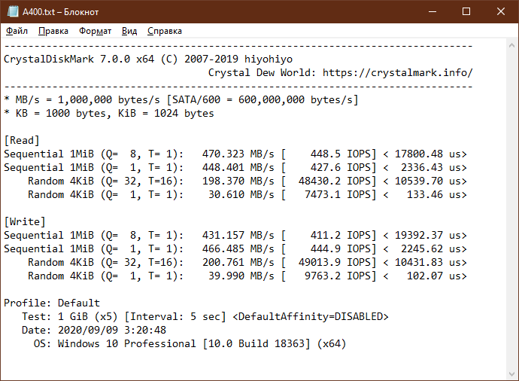Click the 466.485 MB/s write value
This screenshot has height=381, width=519.
(238, 248)
